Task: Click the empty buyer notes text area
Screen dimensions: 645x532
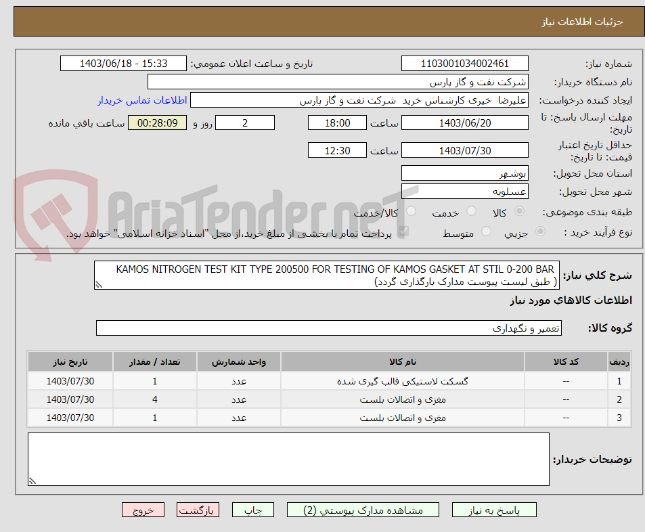Action: pyautogui.click(x=288, y=459)
